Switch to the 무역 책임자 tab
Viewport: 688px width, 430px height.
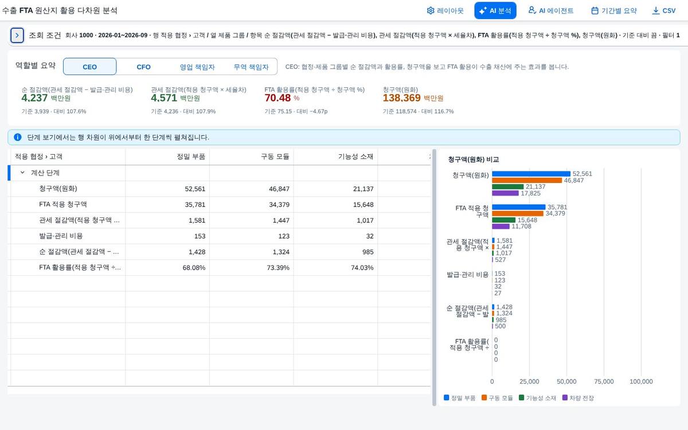251,67
